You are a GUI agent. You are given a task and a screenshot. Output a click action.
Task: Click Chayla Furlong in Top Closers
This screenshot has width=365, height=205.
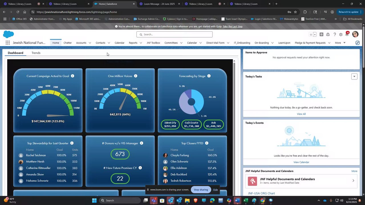pos(180,155)
